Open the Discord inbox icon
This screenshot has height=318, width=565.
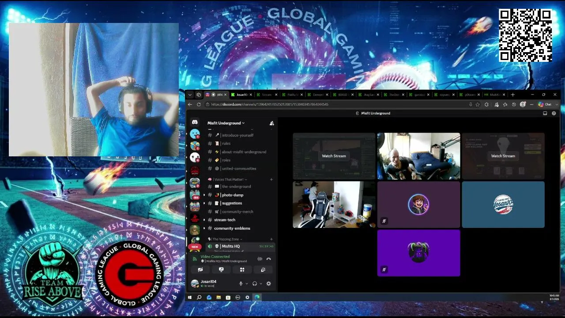[x=545, y=113]
